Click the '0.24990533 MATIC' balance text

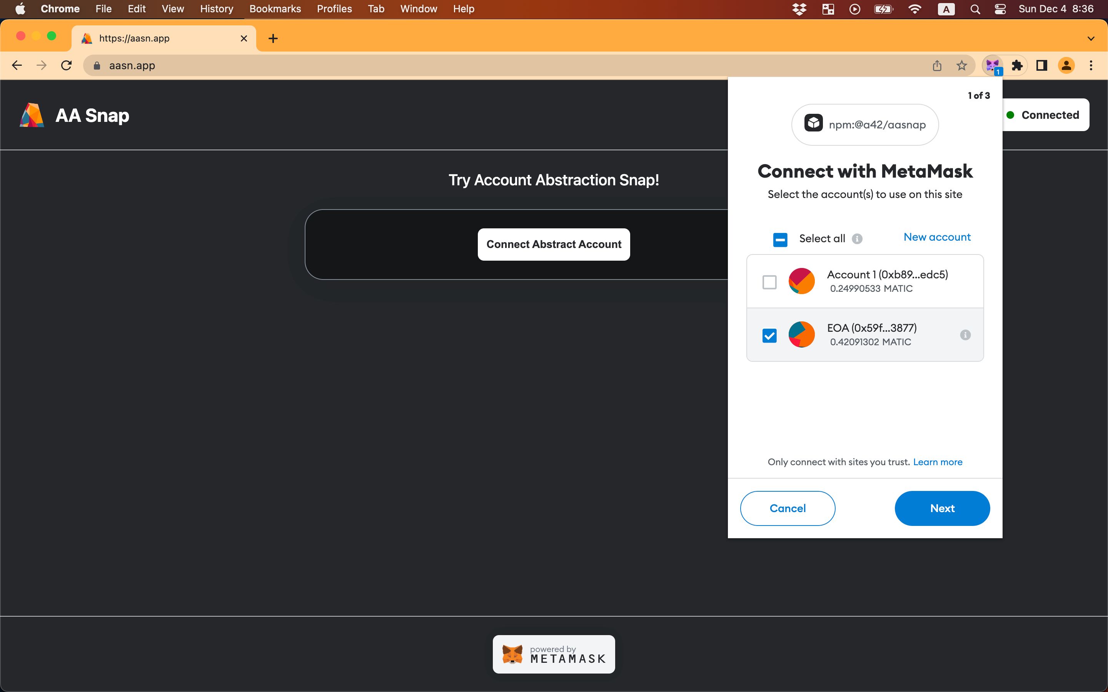coord(871,289)
